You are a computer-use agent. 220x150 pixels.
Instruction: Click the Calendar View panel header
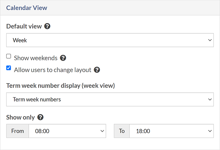[27, 8]
